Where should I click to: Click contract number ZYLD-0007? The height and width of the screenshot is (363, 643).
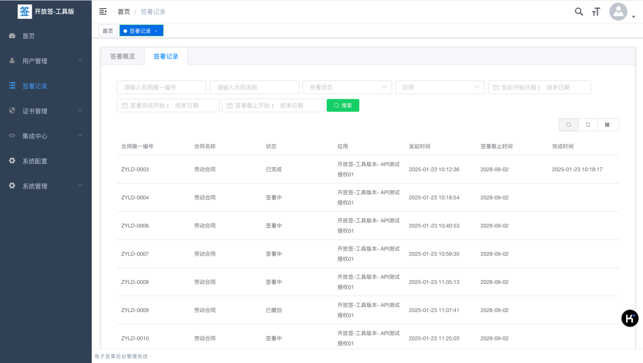coord(135,254)
